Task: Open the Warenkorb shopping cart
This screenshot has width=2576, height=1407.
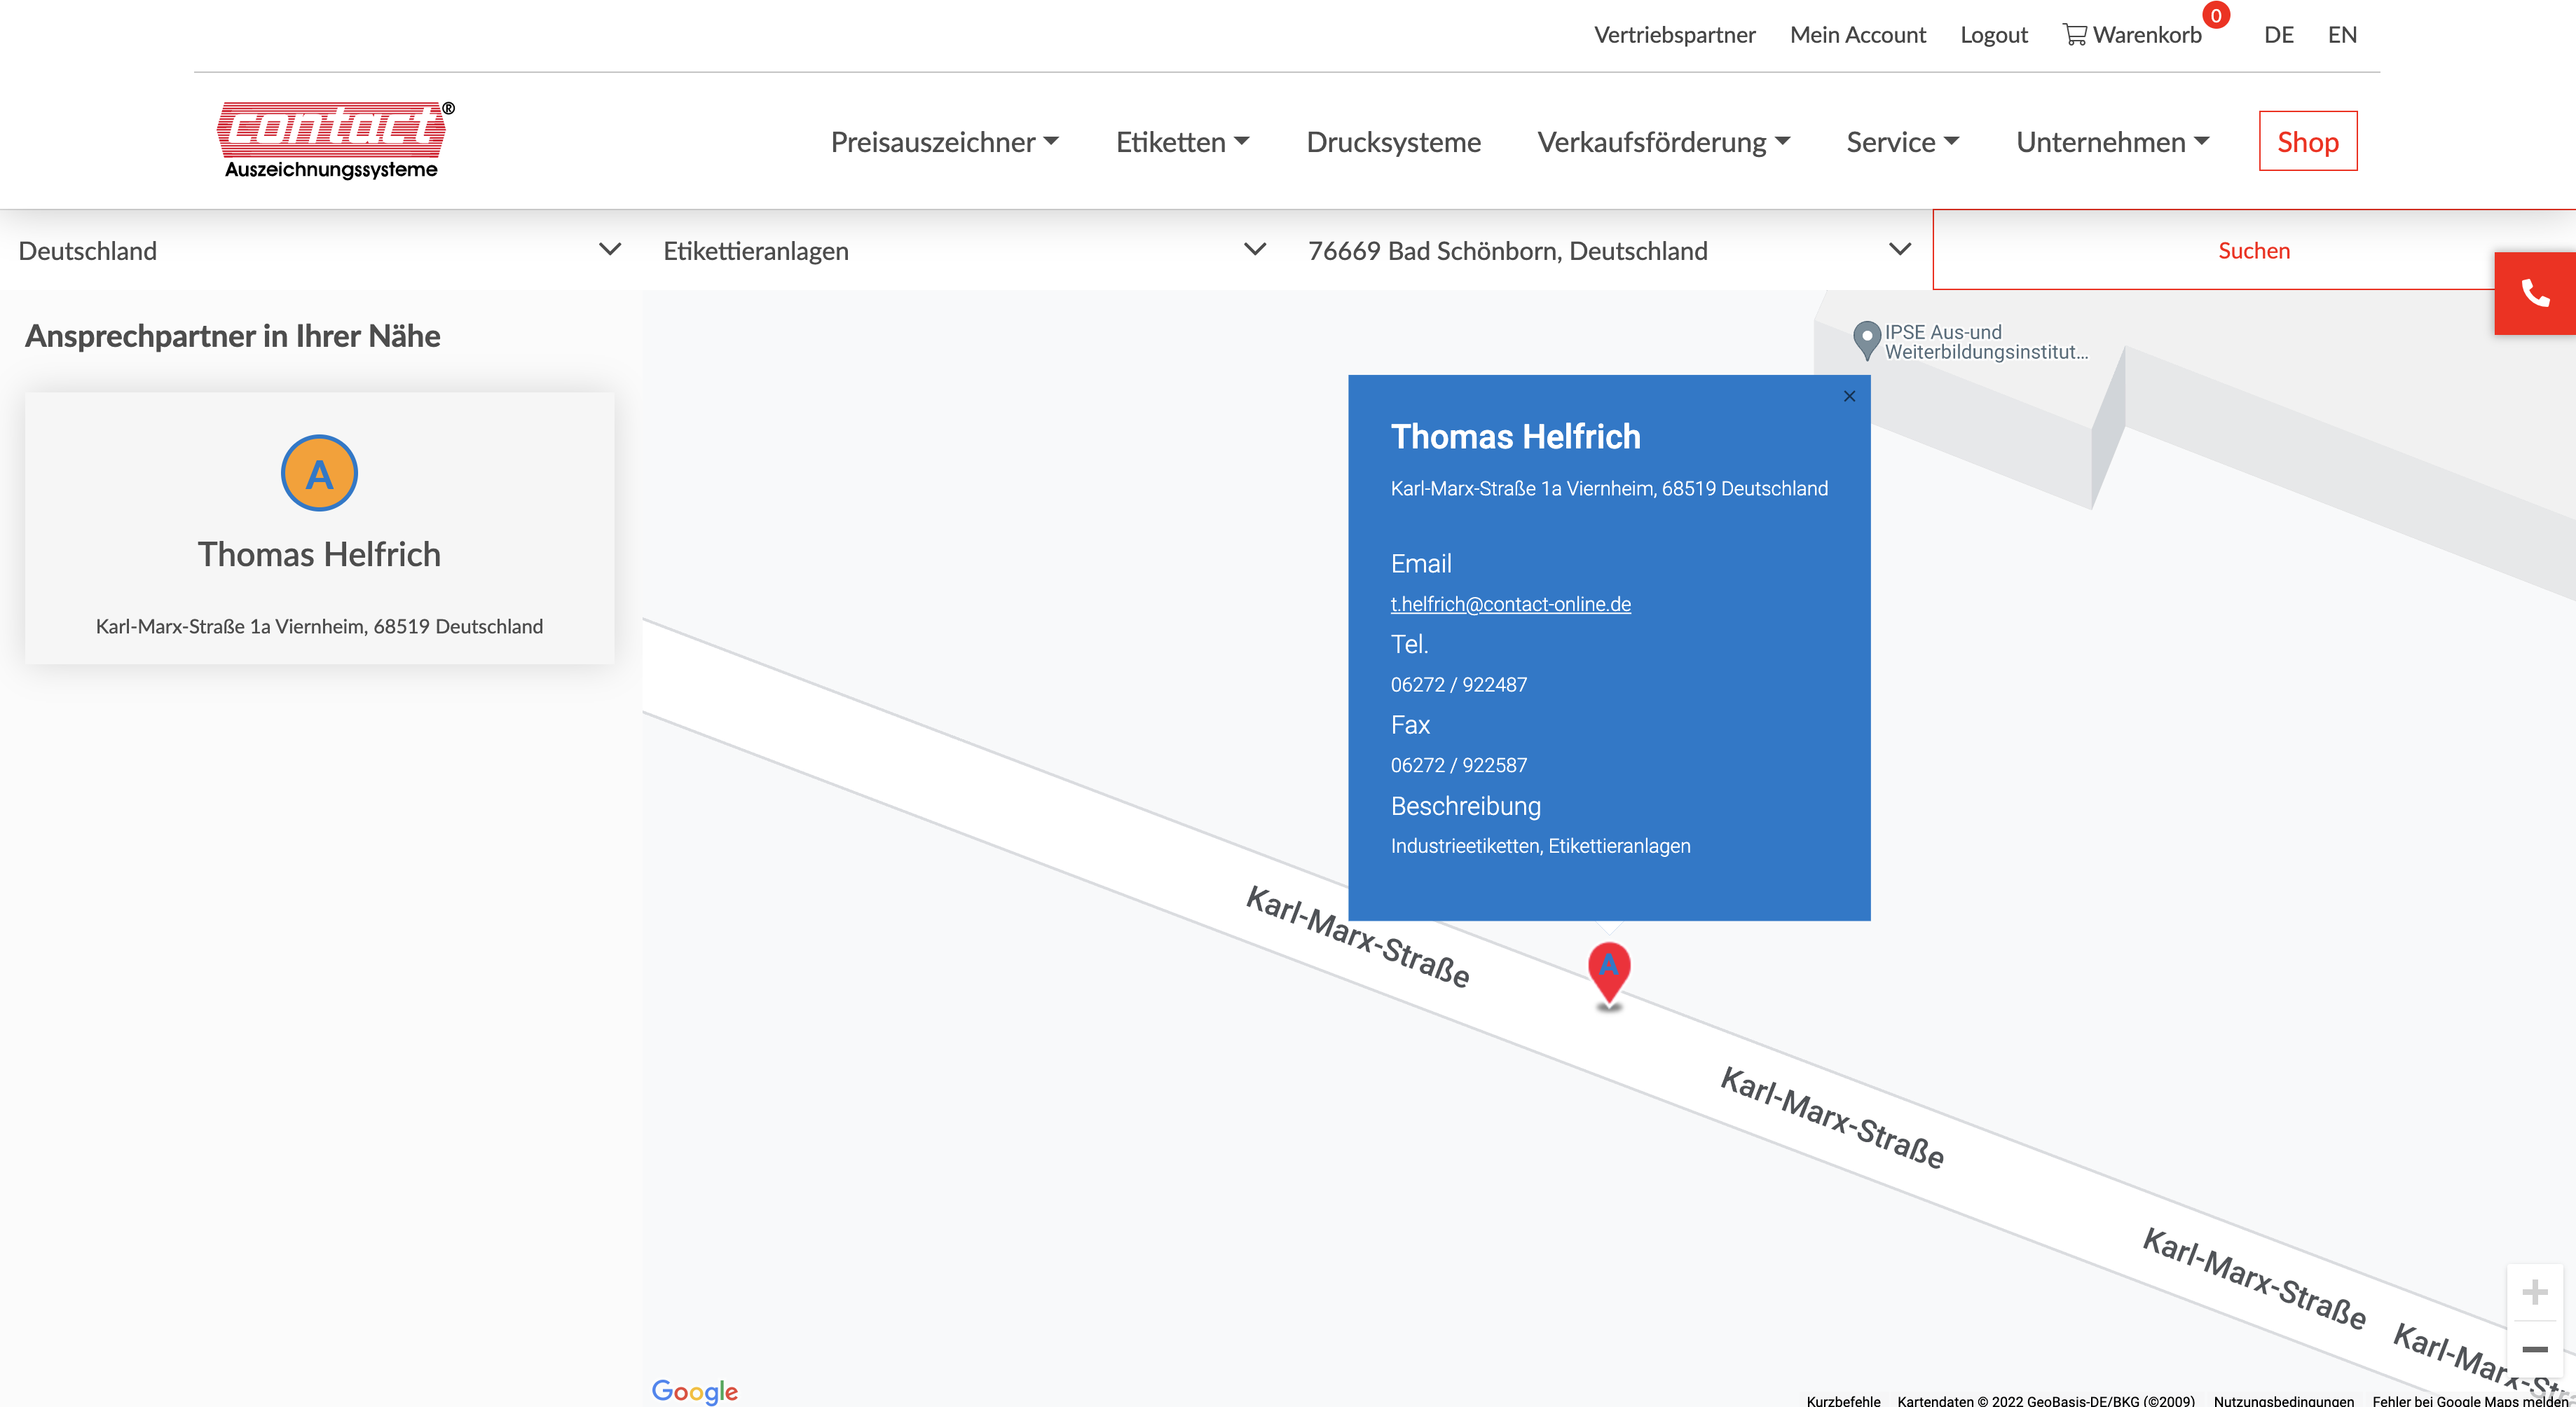Action: click(x=2132, y=35)
